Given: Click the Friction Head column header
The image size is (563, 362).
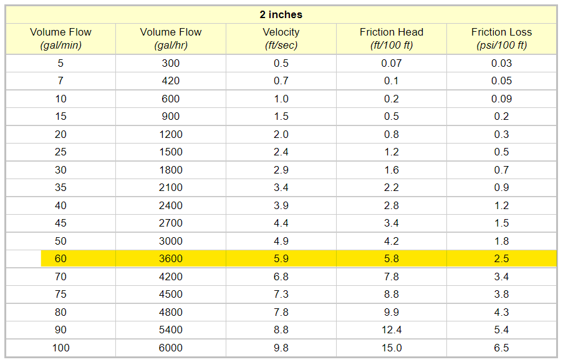Looking at the screenshot, I should (392, 38).
